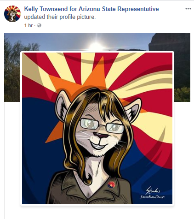Click the Arizona flag lapel pin
The width and height of the screenshot is (194, 219).
[111, 185]
